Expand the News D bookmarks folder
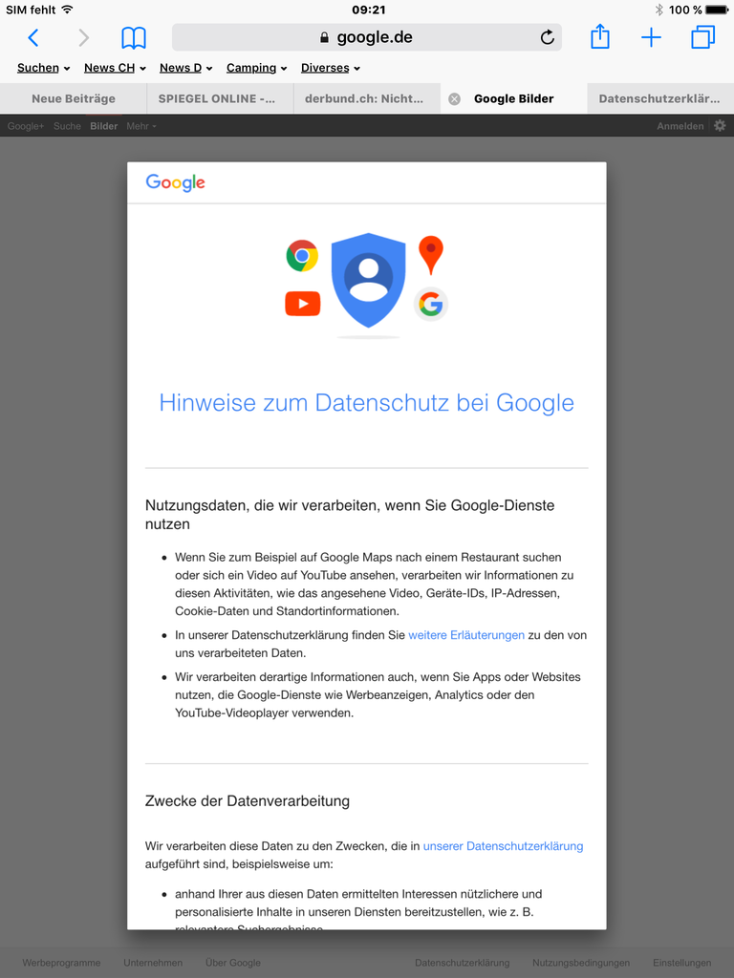 [186, 68]
